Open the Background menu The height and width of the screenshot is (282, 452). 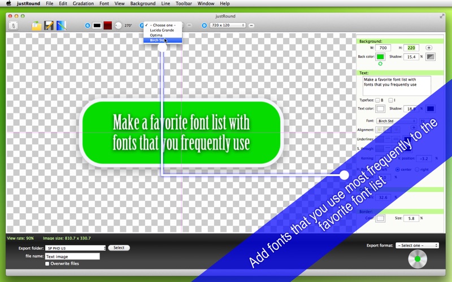(143, 3)
